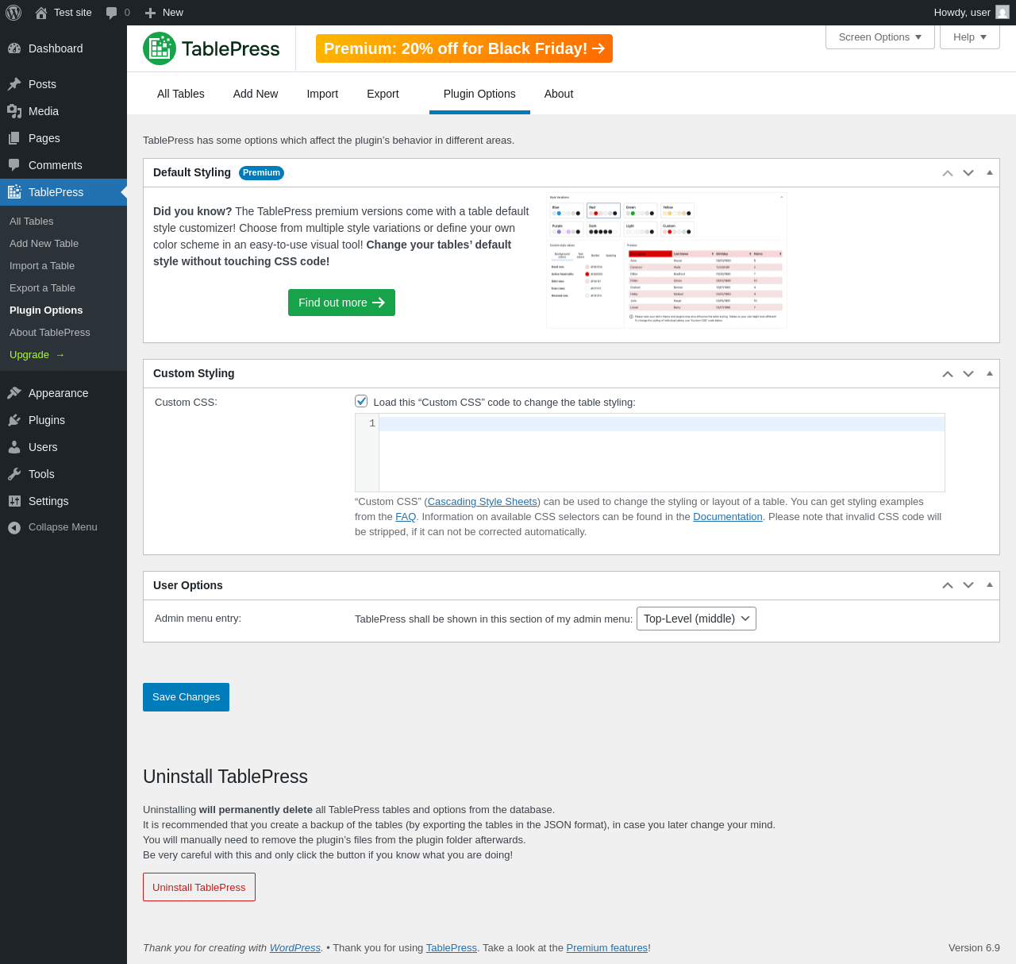This screenshot has height=964, width=1016.
Task: Follow the WordPress footer link
Action: [x=295, y=948]
